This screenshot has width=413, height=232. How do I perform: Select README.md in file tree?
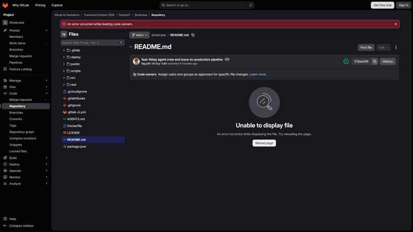tap(93, 140)
